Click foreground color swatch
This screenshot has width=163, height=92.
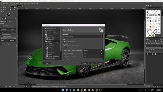pyautogui.click(x=7, y=14)
